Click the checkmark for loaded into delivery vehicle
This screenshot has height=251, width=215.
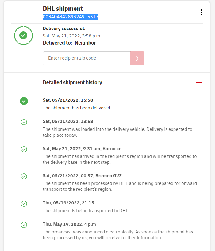[x=24, y=122]
